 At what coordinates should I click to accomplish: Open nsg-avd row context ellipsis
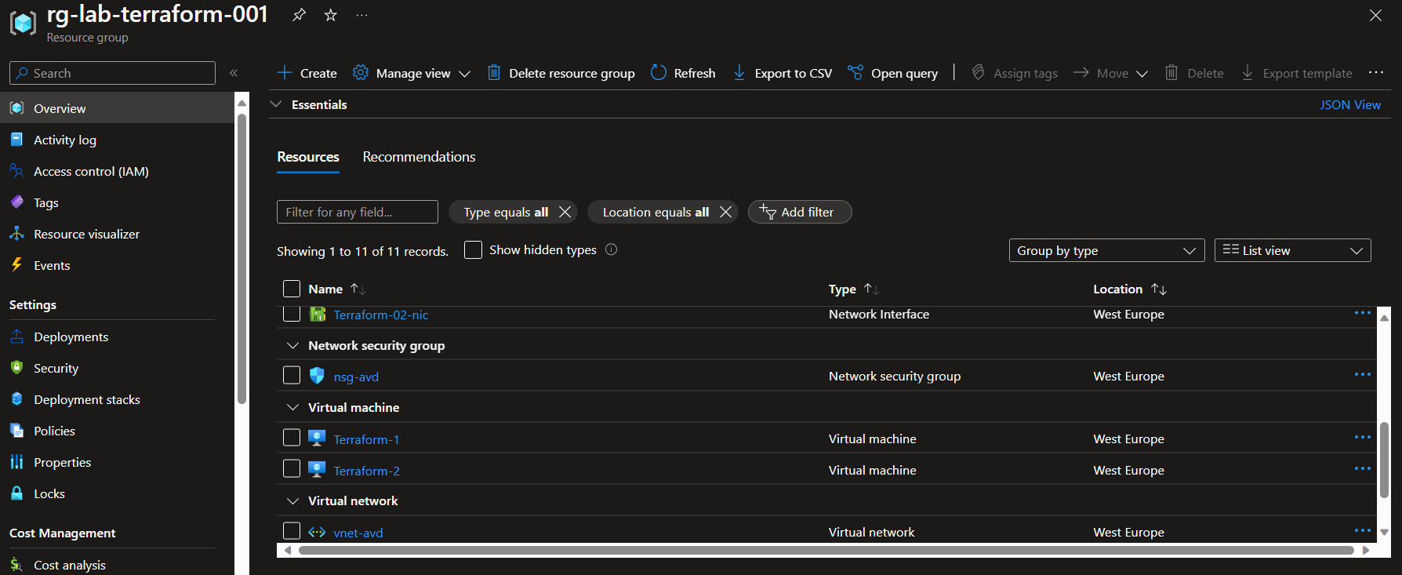pyautogui.click(x=1363, y=374)
